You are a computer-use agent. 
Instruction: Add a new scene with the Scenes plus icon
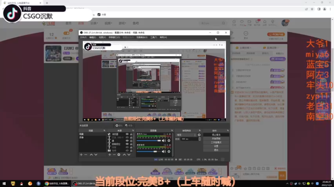click(x=81, y=155)
